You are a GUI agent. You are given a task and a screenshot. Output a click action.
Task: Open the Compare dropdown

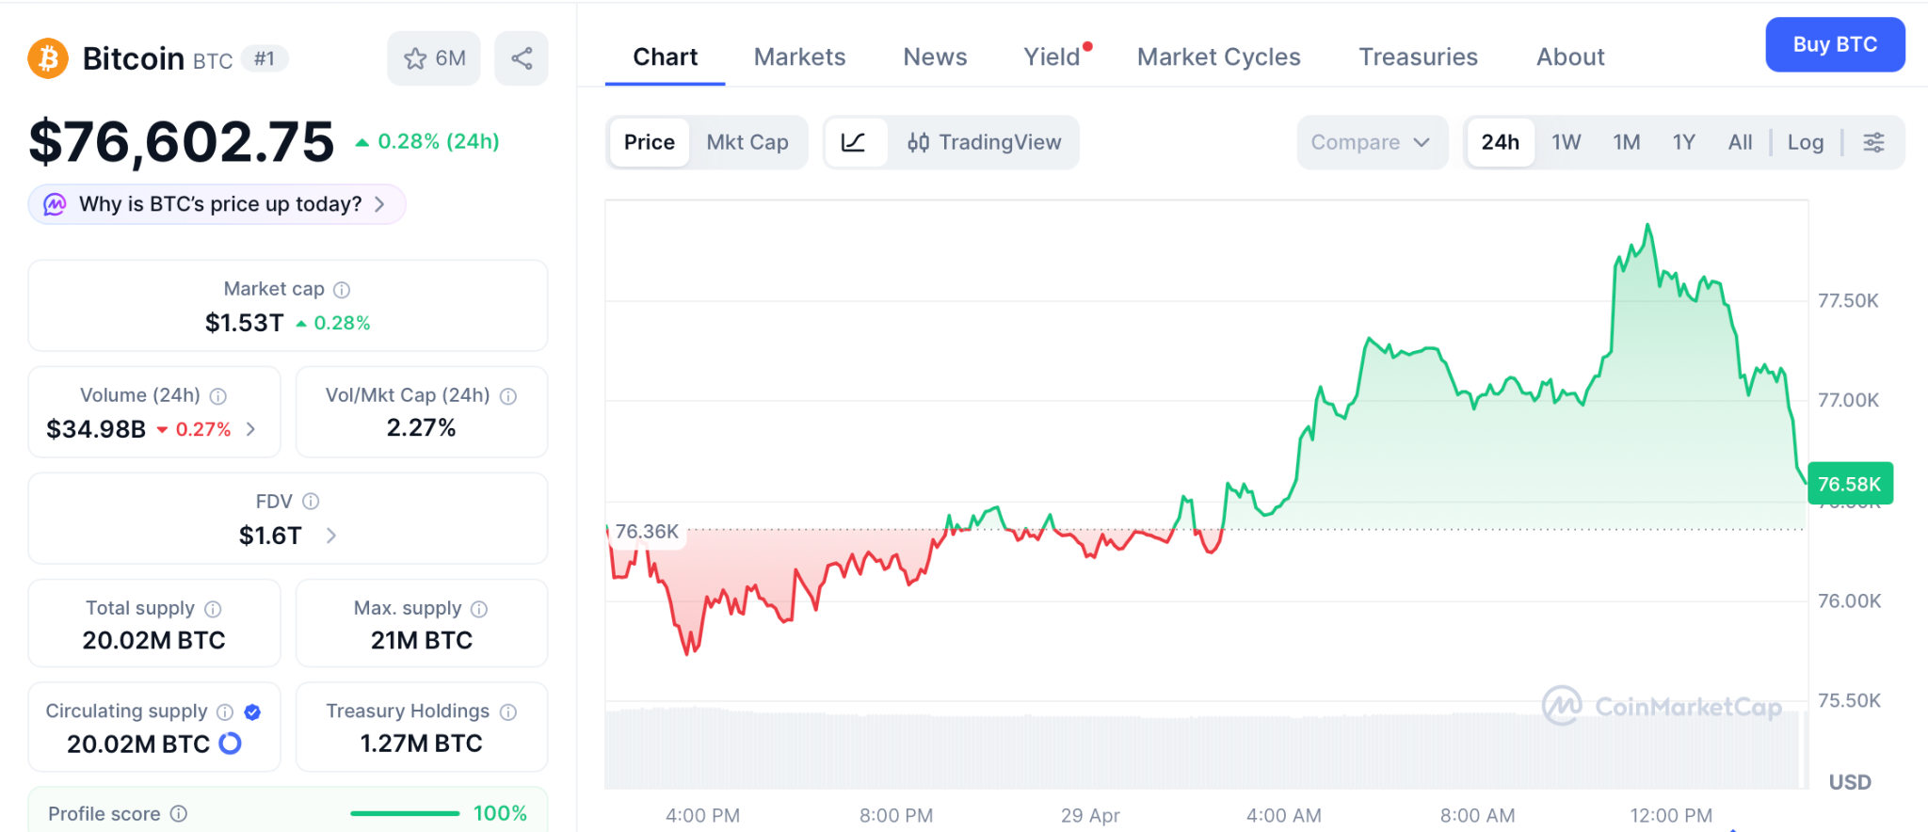click(x=1371, y=142)
